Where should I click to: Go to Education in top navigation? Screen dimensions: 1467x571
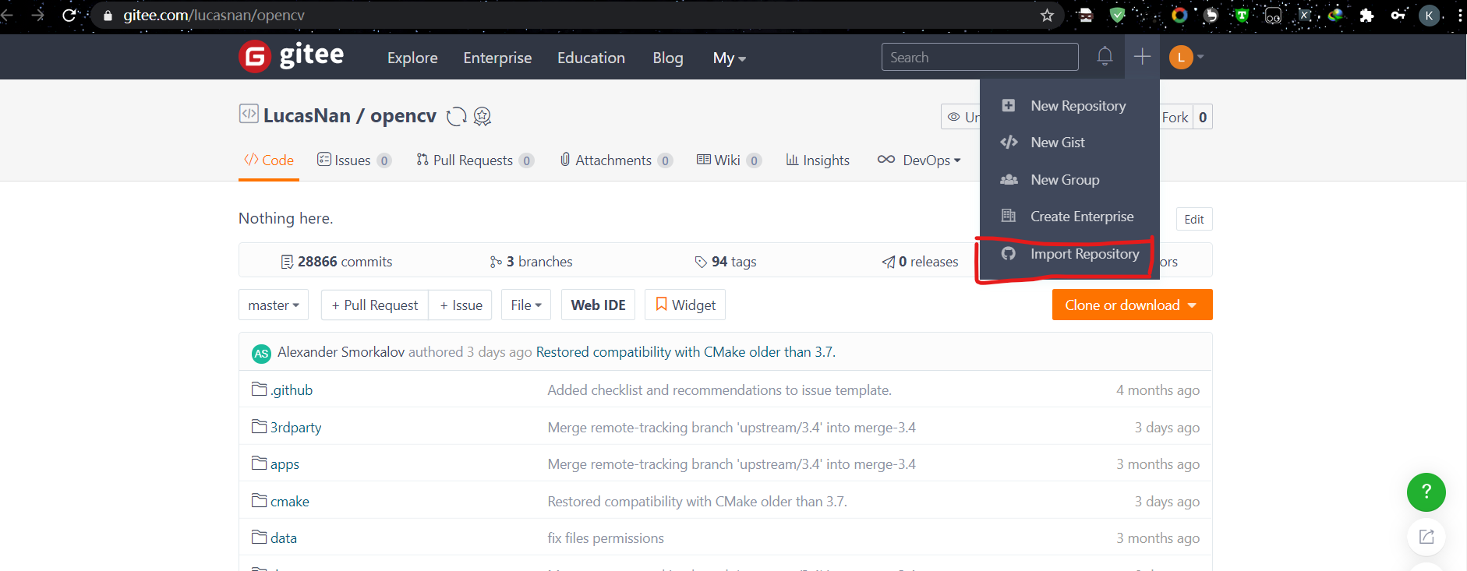[591, 58]
